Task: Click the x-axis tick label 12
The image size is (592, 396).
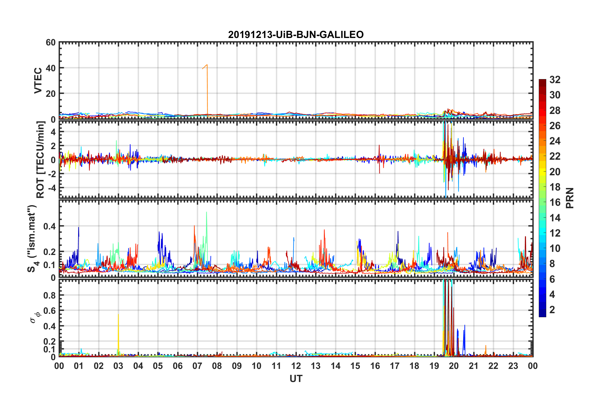Action: tap(296, 366)
